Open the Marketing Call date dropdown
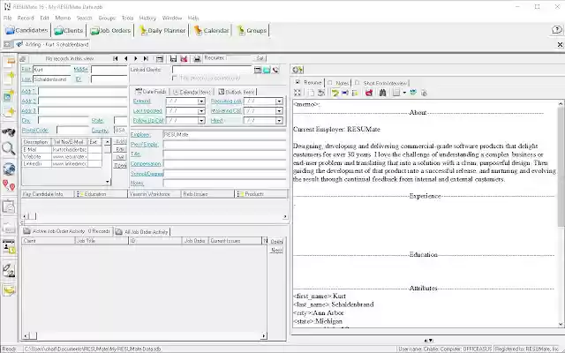 [x=279, y=111]
